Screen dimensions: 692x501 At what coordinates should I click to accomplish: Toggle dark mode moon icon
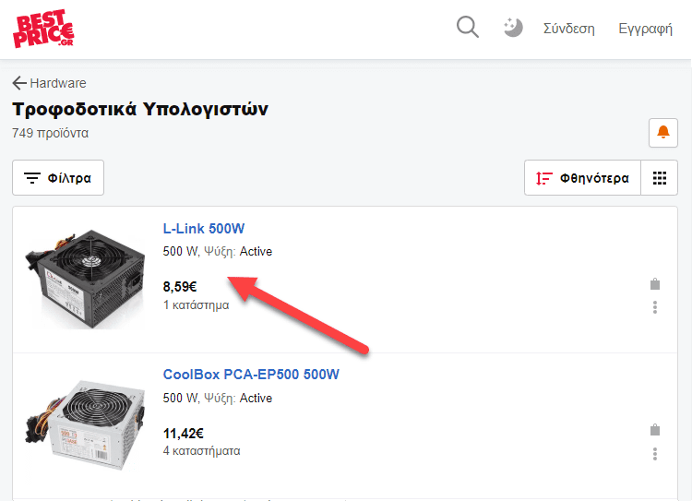coord(513,29)
